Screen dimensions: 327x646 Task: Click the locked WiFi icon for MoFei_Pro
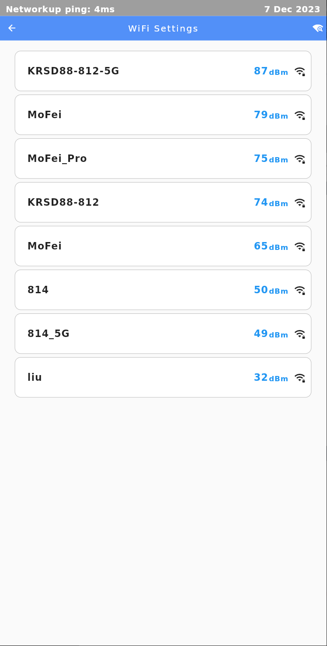[x=300, y=159]
